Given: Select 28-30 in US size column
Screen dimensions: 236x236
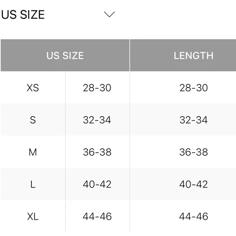Looking at the screenshot, I should point(97,88).
